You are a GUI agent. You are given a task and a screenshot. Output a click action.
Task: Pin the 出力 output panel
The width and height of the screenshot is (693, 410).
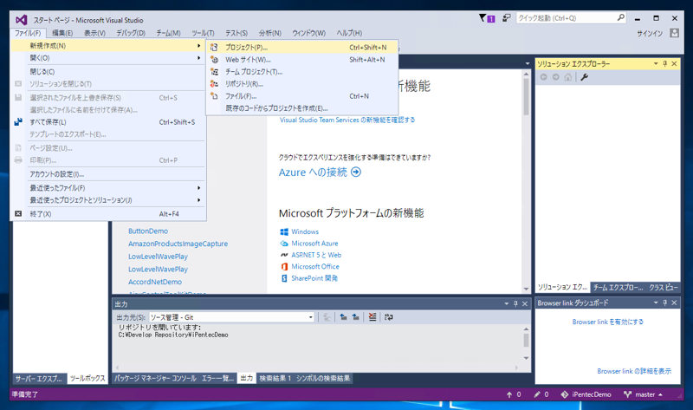click(515, 303)
